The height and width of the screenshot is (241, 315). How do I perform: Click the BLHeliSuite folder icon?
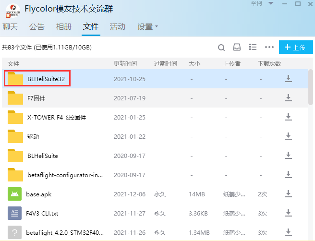15,156
